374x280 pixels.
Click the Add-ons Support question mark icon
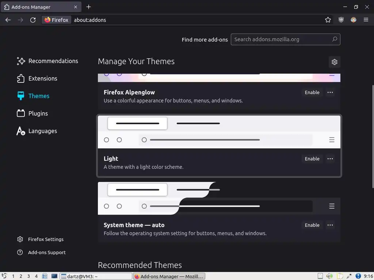tap(20, 252)
